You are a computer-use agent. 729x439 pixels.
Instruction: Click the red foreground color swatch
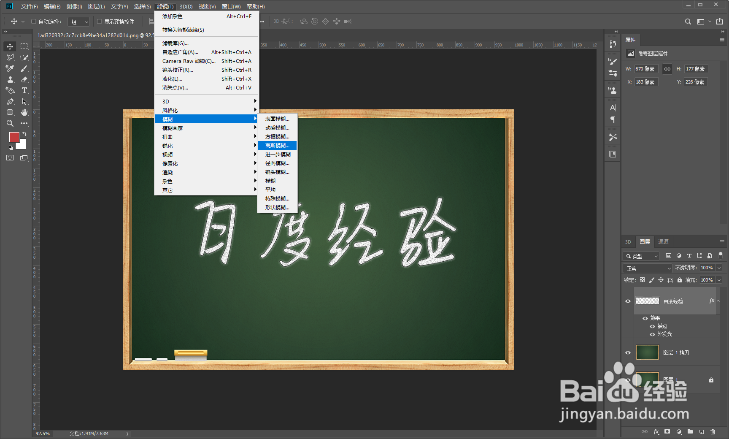coord(14,137)
